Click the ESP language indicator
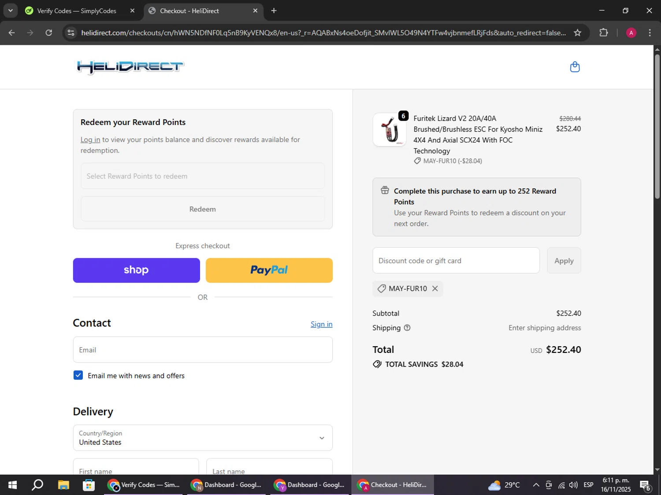Screen dimensions: 661x495 click(x=588, y=485)
